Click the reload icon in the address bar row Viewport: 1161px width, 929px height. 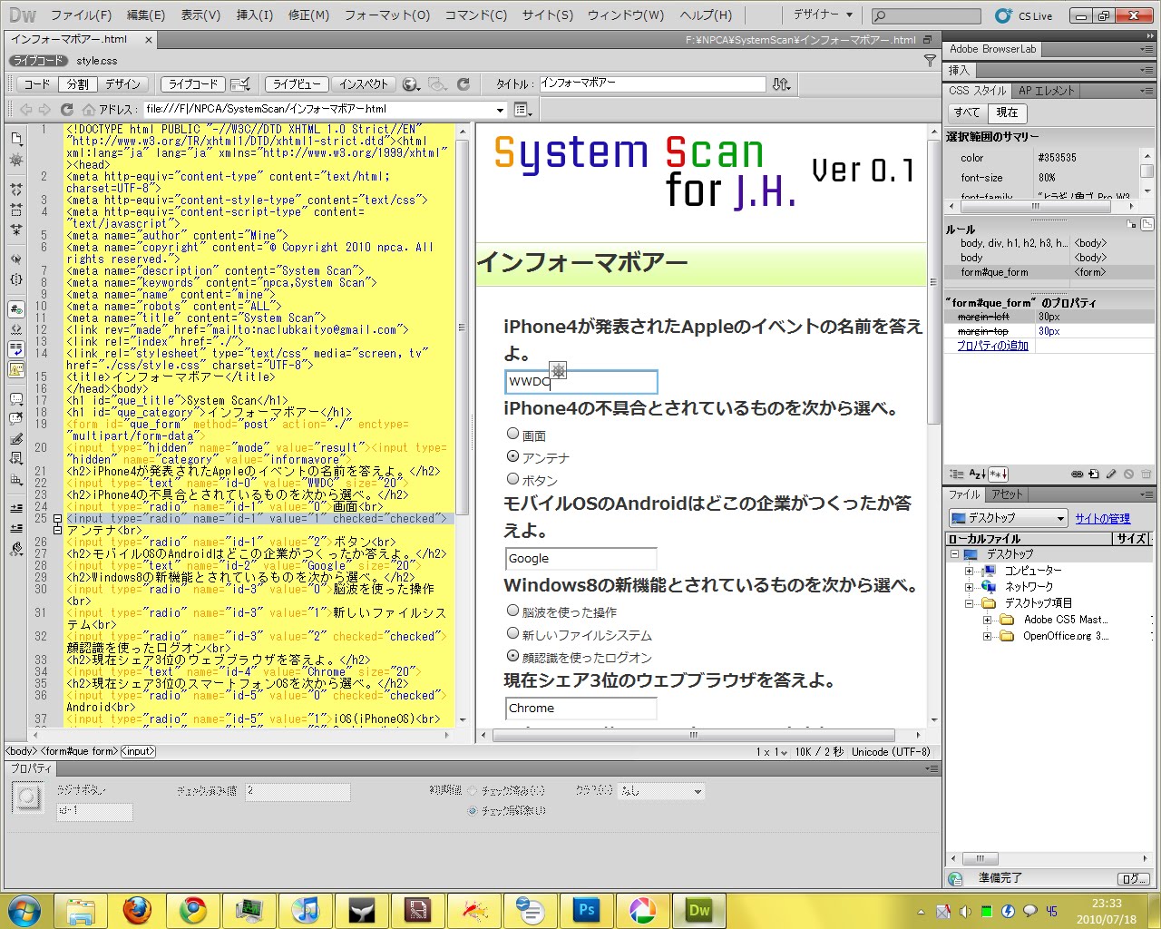[66, 109]
